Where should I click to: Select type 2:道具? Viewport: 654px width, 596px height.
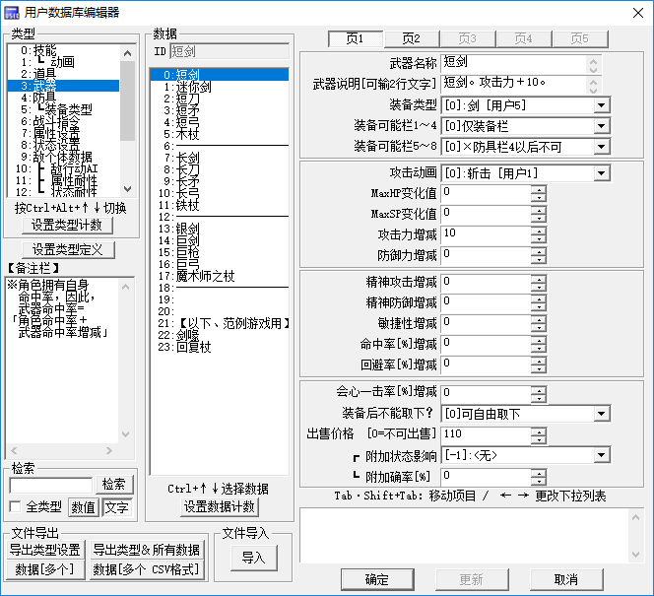(x=63, y=74)
